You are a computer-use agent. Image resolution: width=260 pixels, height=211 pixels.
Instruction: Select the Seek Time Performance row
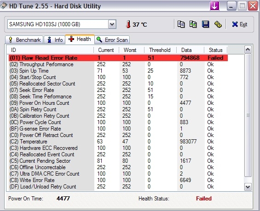click(118, 97)
